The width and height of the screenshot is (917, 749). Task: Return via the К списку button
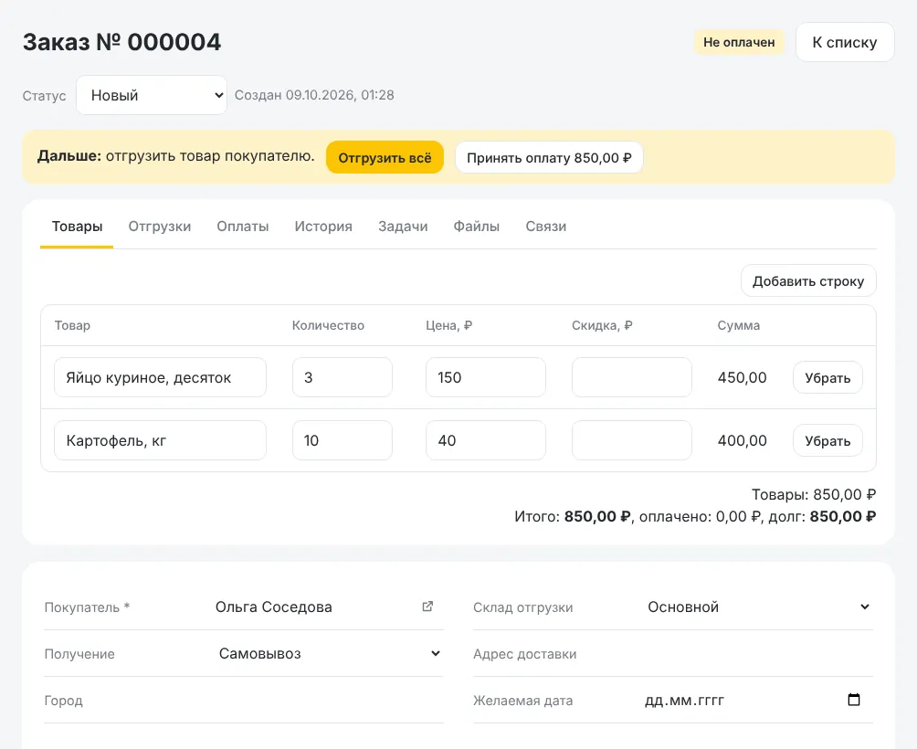coord(845,42)
